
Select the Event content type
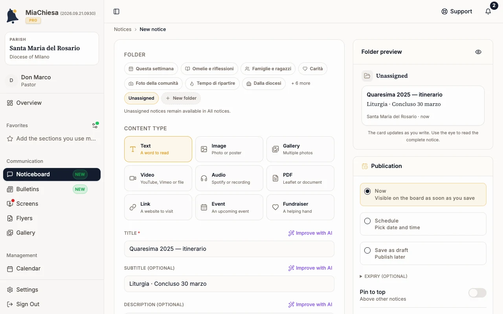[x=229, y=207]
